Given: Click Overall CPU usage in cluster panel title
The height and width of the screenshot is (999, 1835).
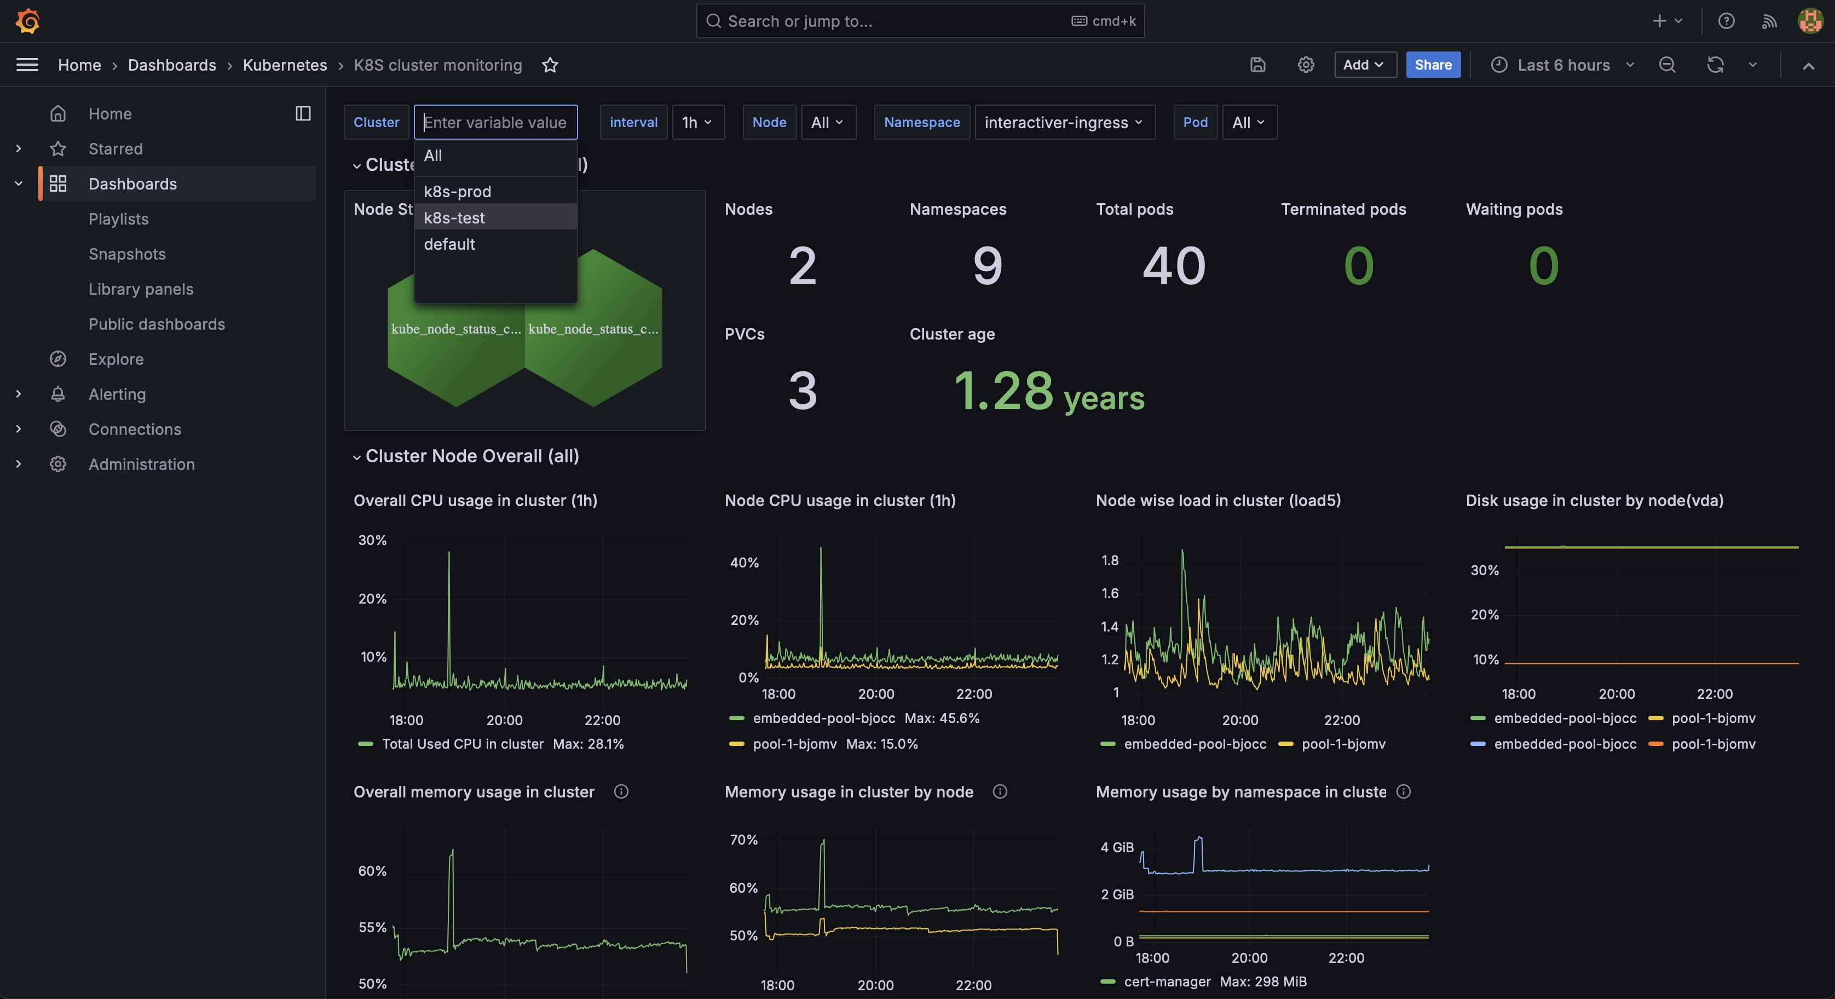Looking at the screenshot, I should pyautogui.click(x=475, y=500).
